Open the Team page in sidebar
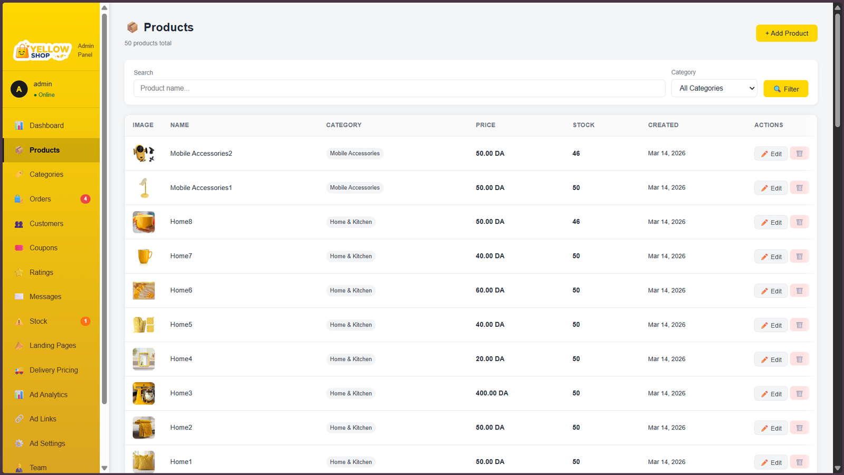 (x=51, y=468)
